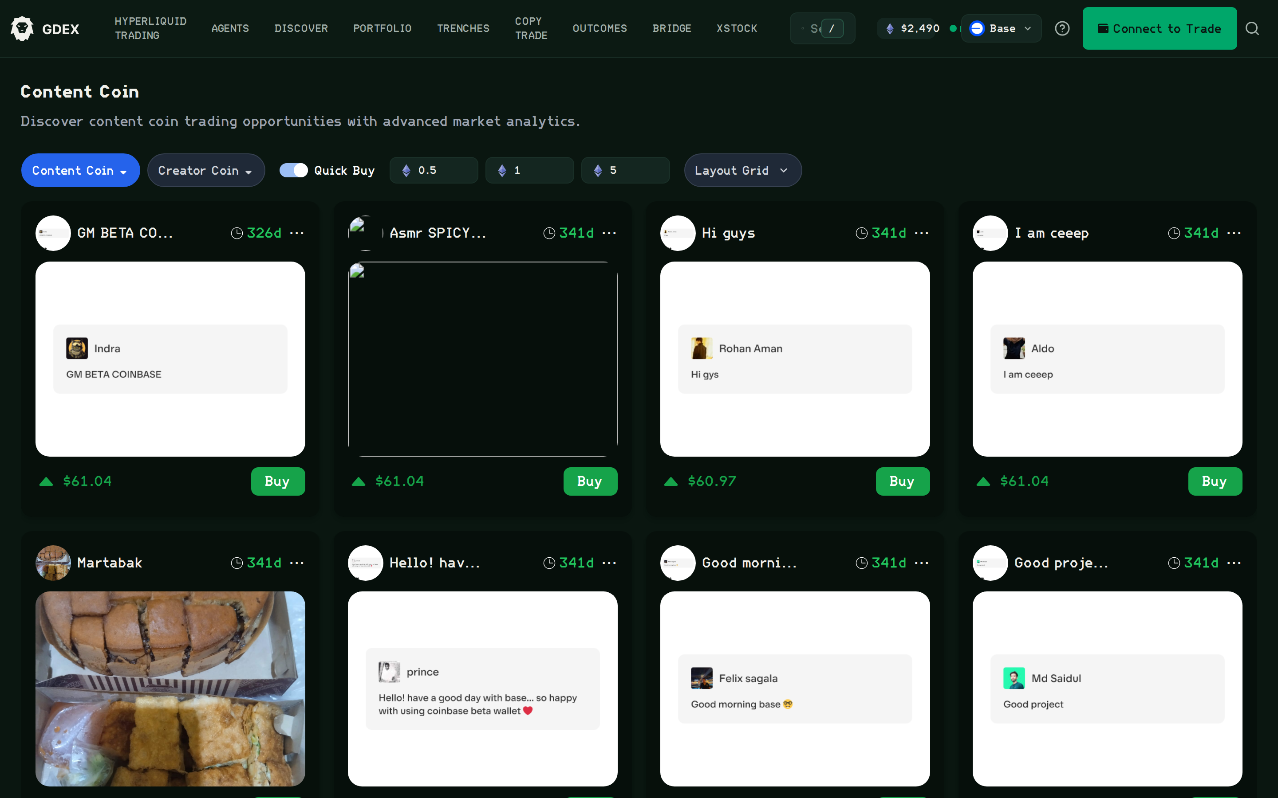
Task: Click the 1 ETH quick buy amount field
Action: tap(530, 170)
